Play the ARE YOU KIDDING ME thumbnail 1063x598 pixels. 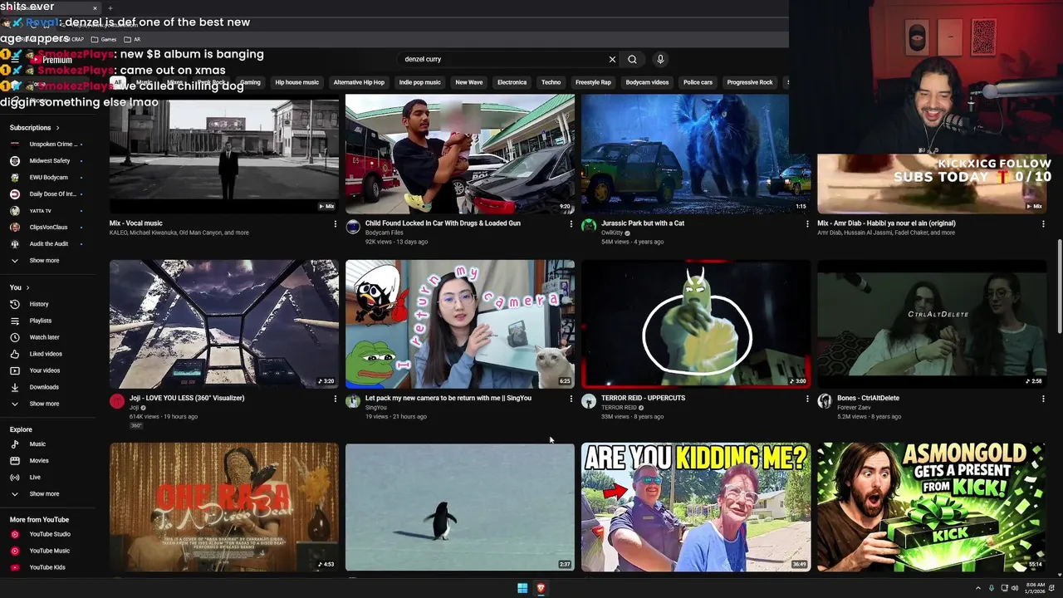[696, 507]
